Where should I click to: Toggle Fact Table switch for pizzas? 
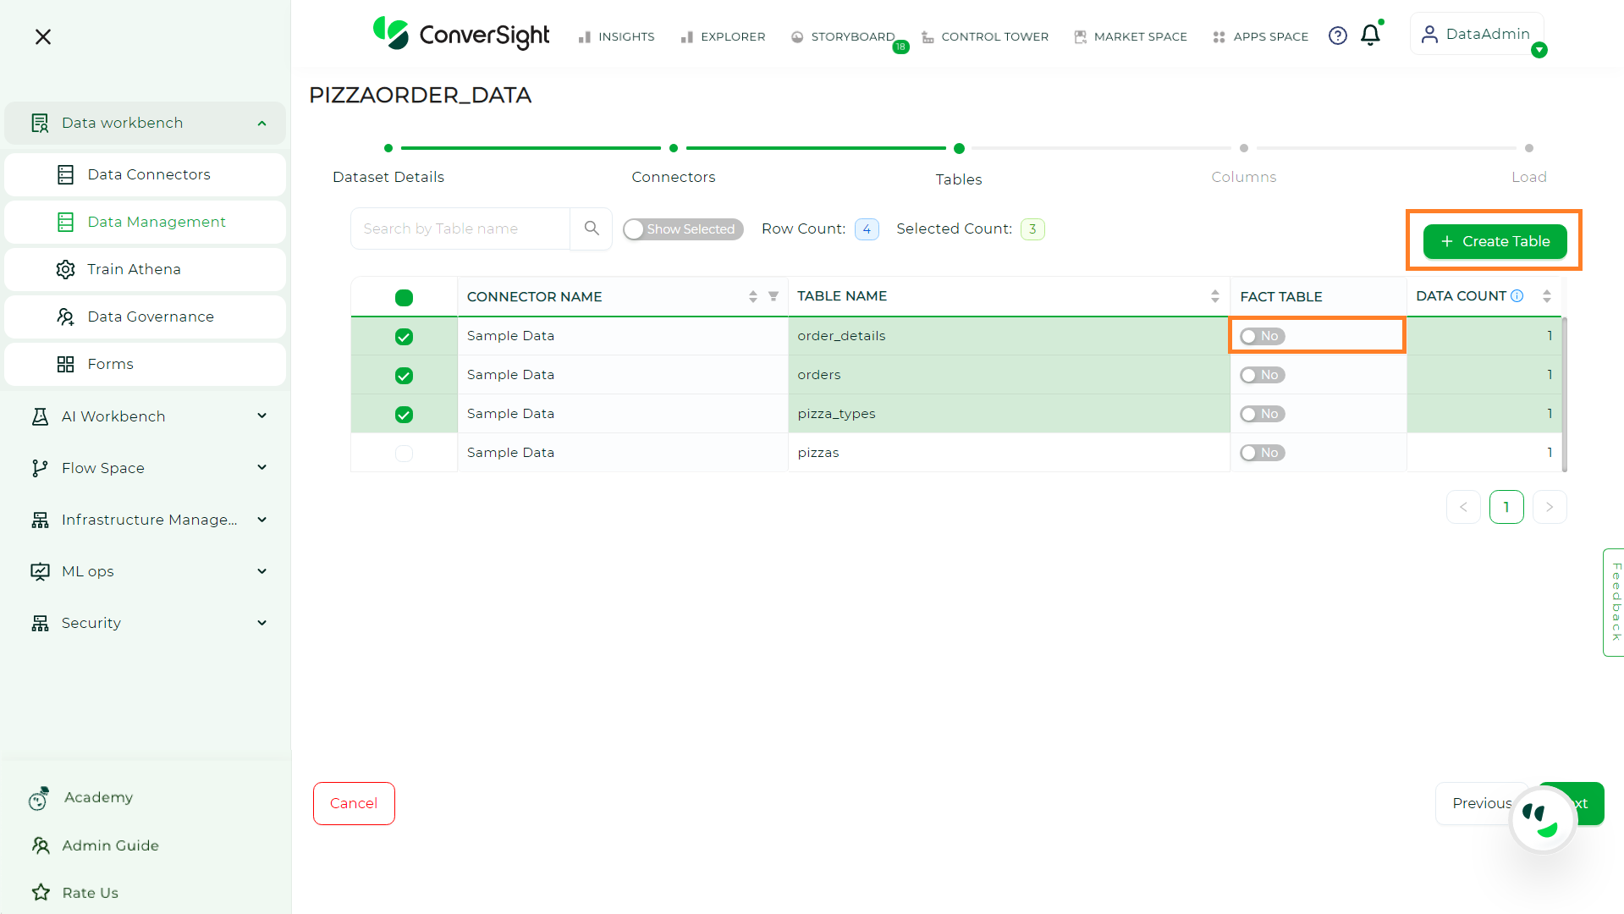(x=1262, y=453)
